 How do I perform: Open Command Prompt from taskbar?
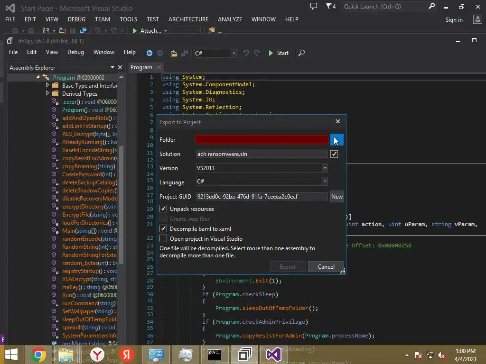(215, 355)
